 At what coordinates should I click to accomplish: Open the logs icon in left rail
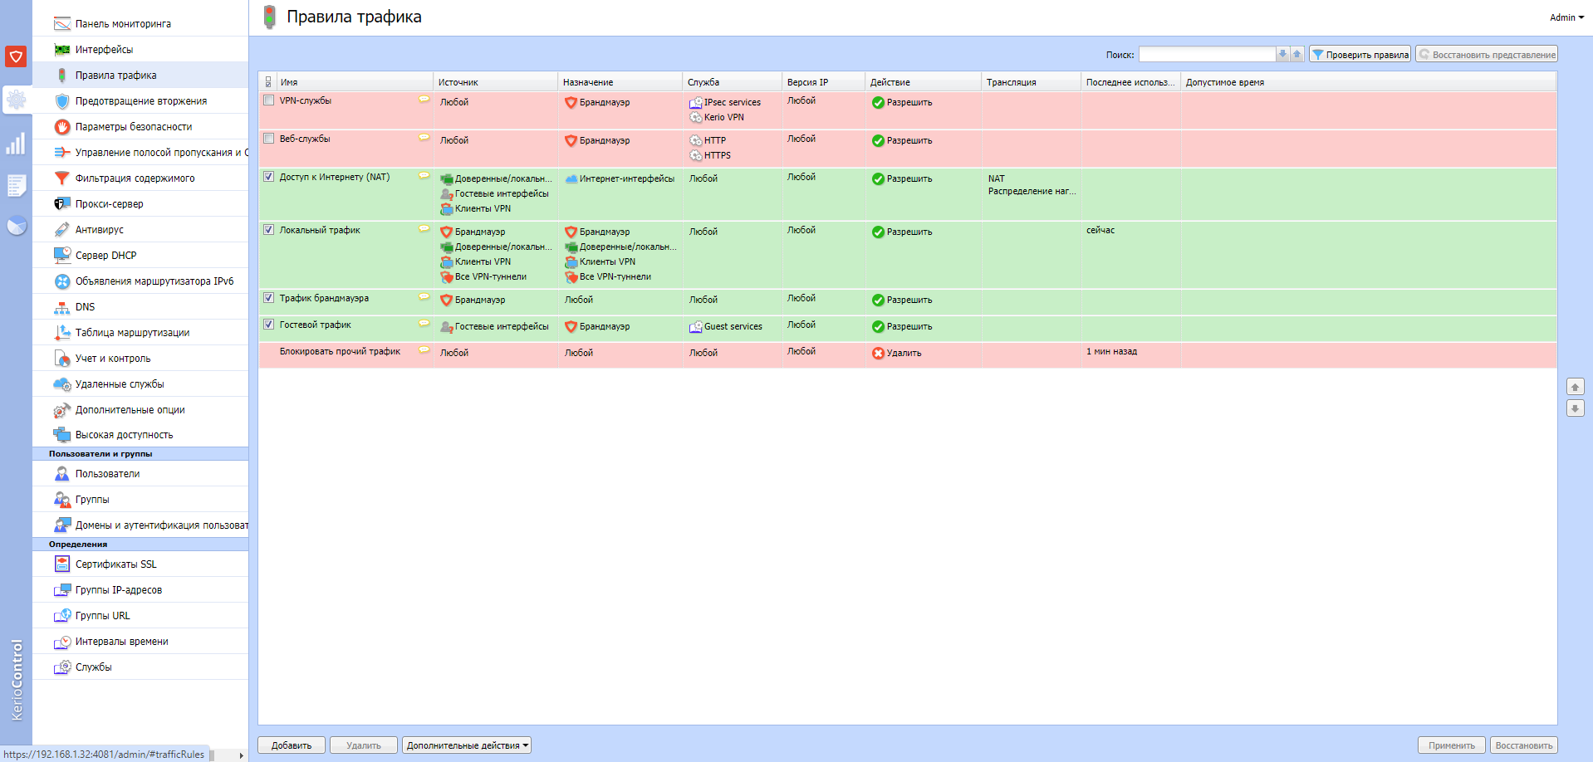16,185
